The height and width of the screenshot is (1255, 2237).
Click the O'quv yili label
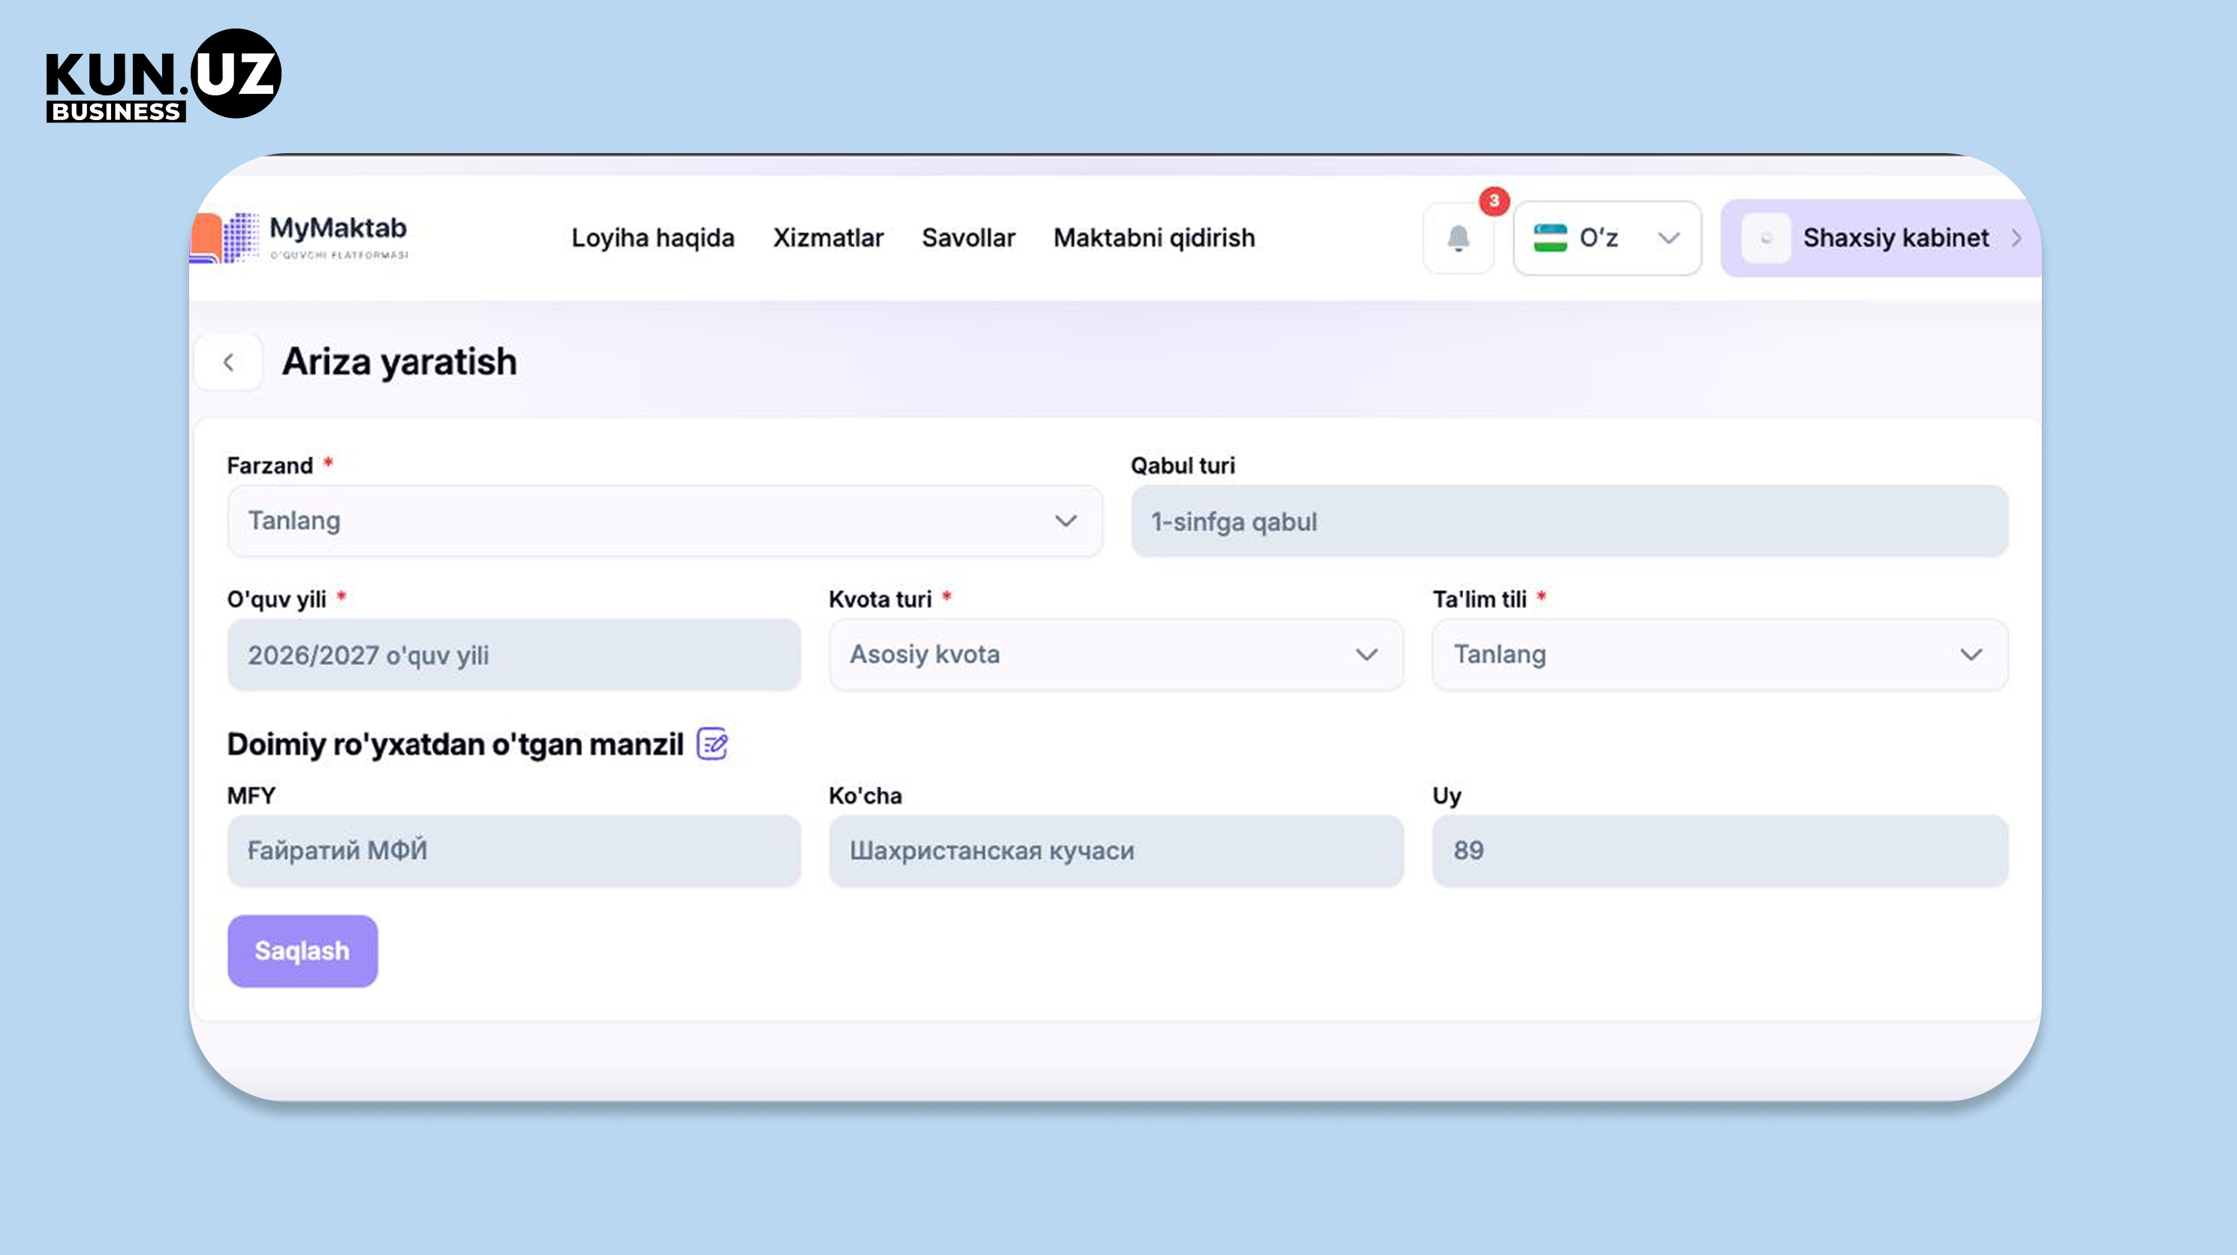click(276, 599)
